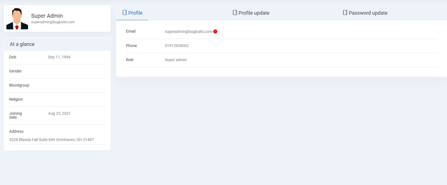Open the Profile update tab
This screenshot has height=185, width=447.
254,13
